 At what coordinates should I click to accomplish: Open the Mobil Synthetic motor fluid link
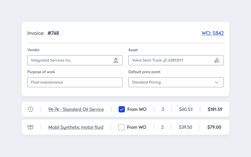pos(76,127)
